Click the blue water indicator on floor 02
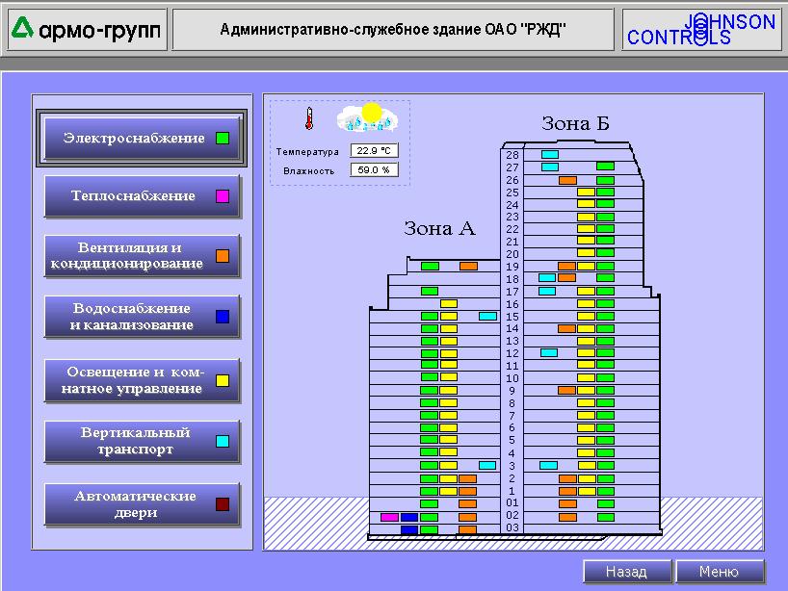 [409, 517]
